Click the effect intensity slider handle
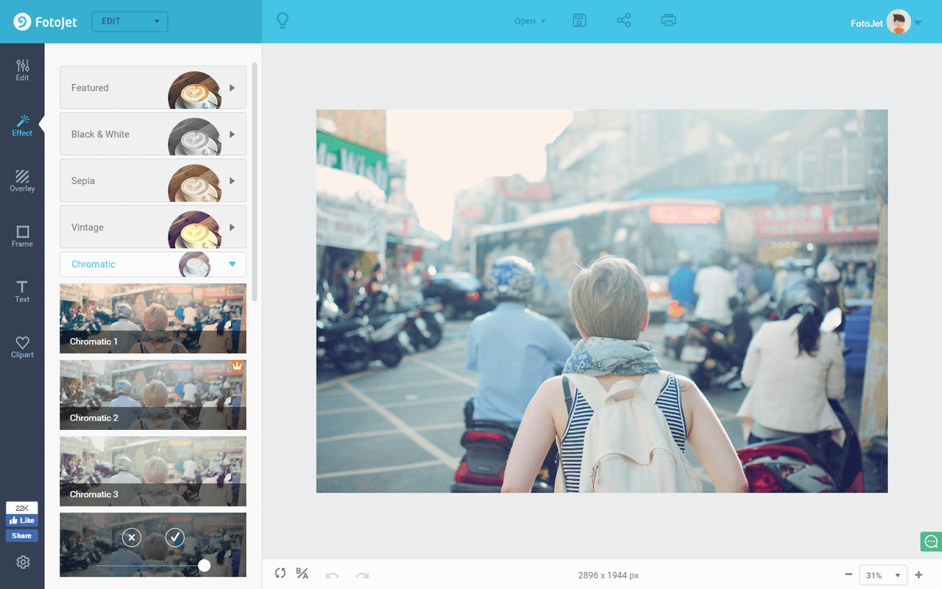 tap(205, 565)
